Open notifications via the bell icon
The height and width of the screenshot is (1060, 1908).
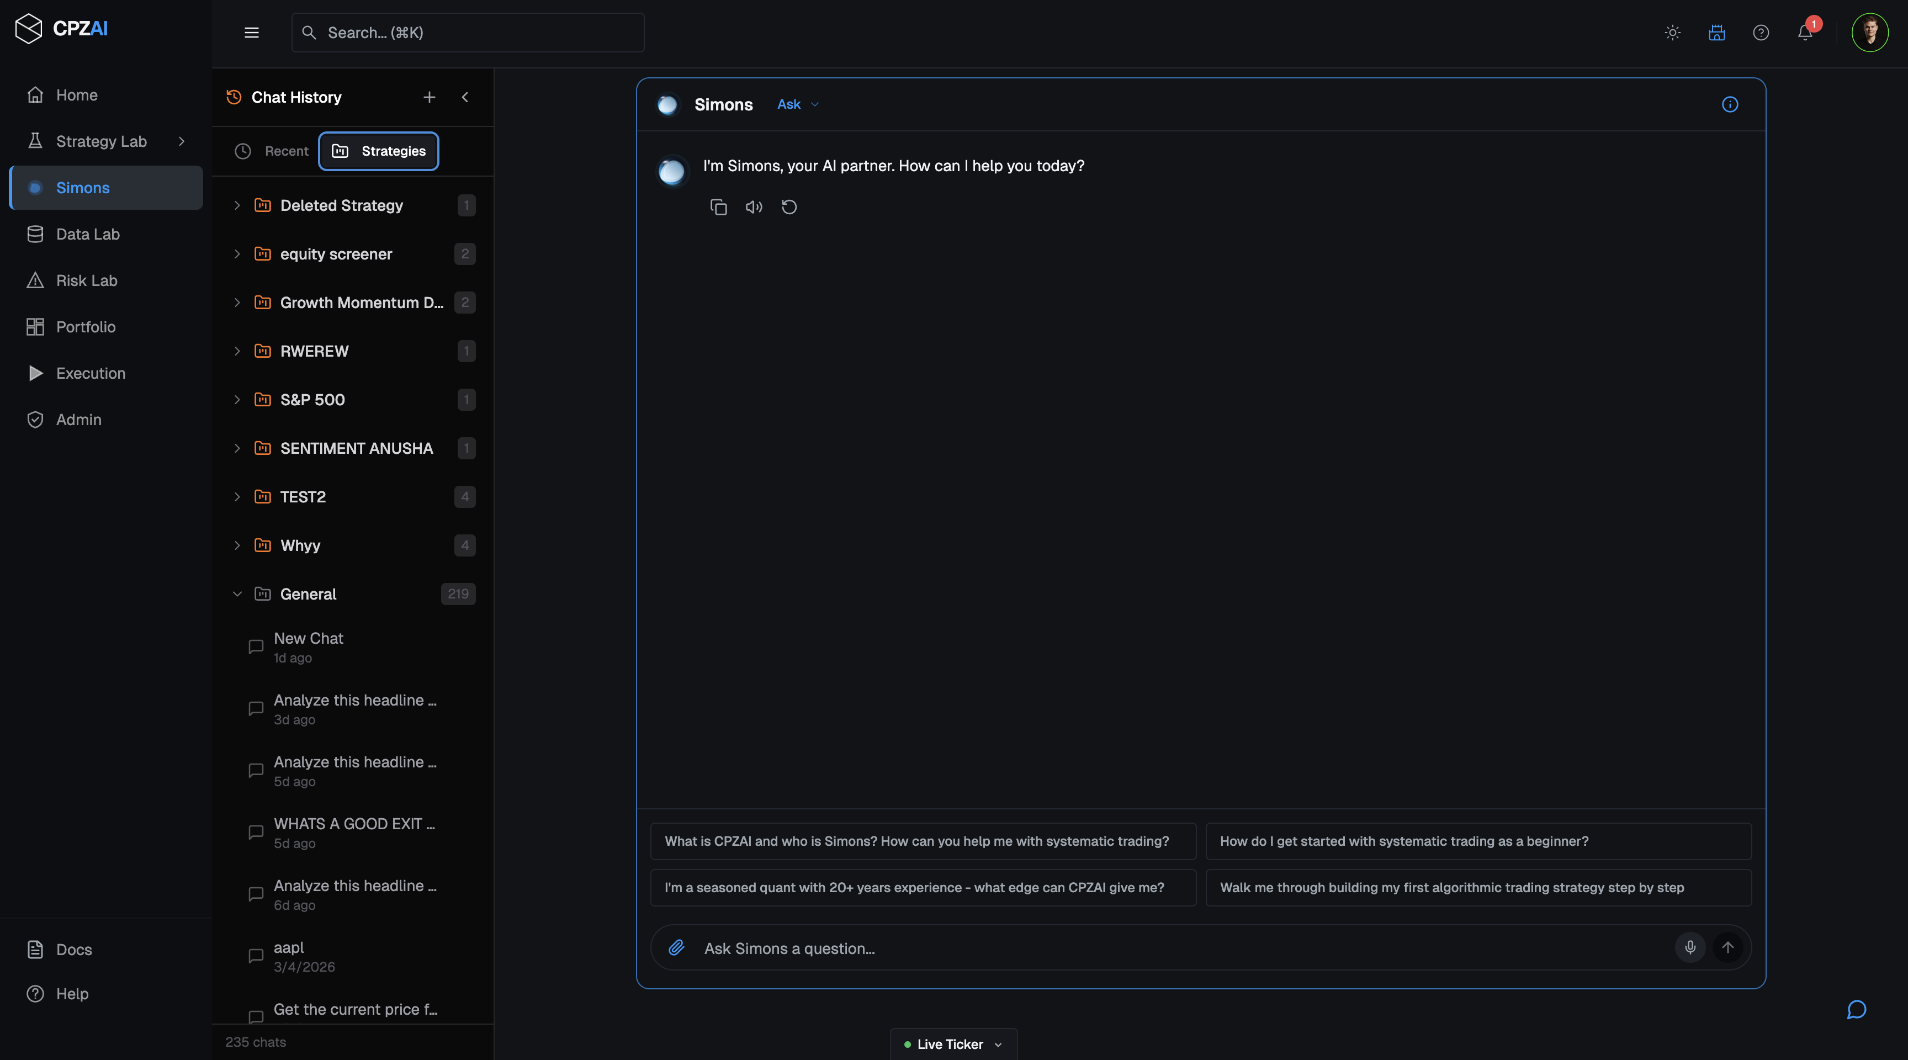(x=1804, y=33)
